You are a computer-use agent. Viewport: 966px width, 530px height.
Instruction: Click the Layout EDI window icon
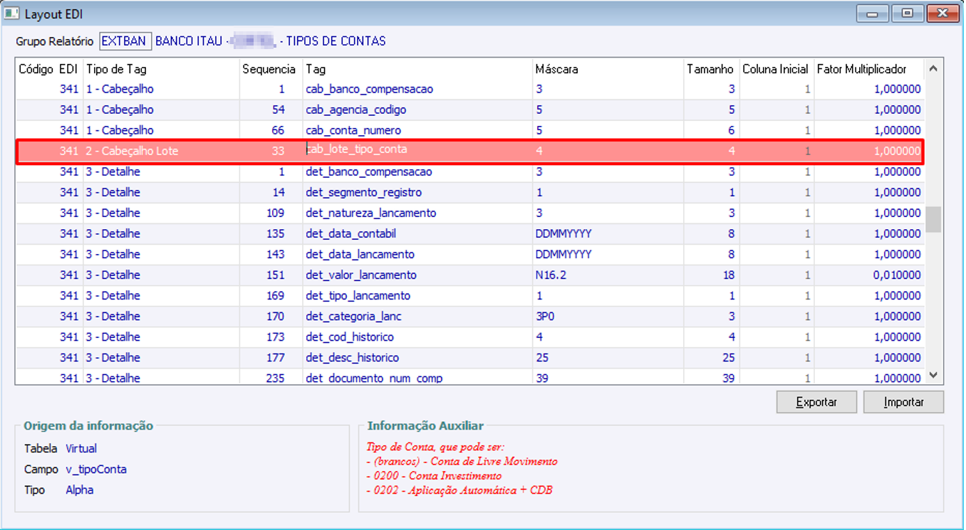[11, 13]
